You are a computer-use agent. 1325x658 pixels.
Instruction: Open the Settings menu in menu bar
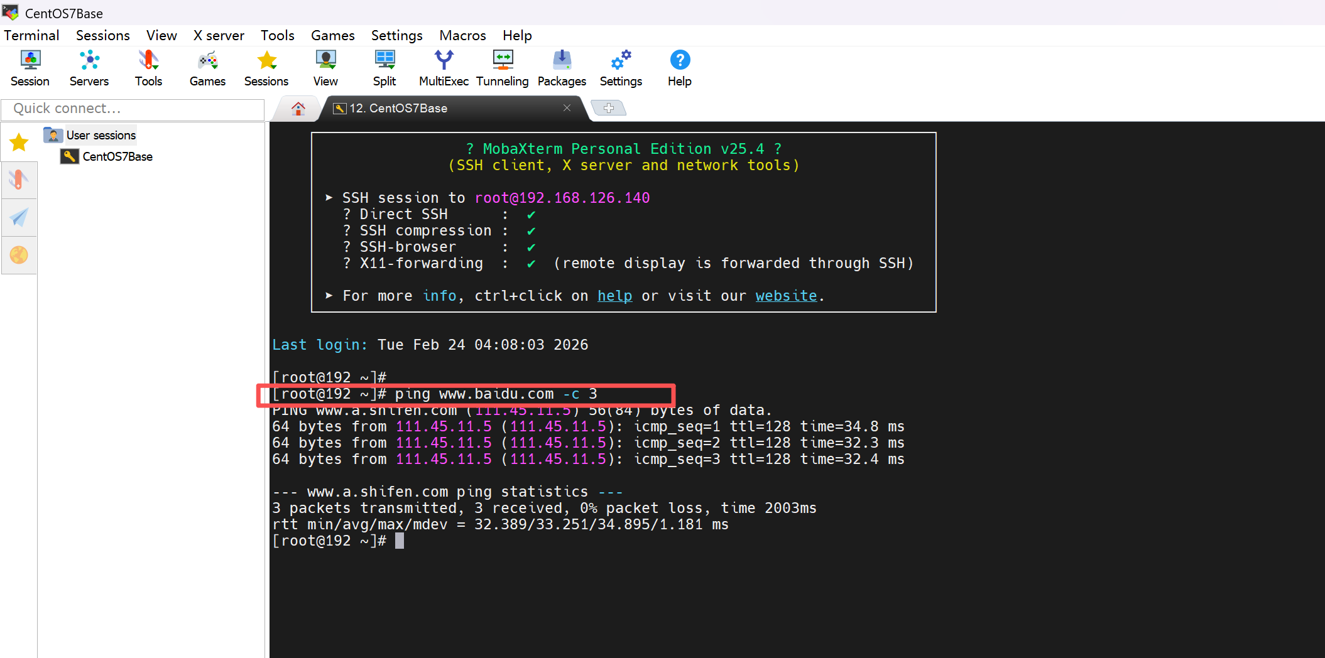(x=397, y=35)
